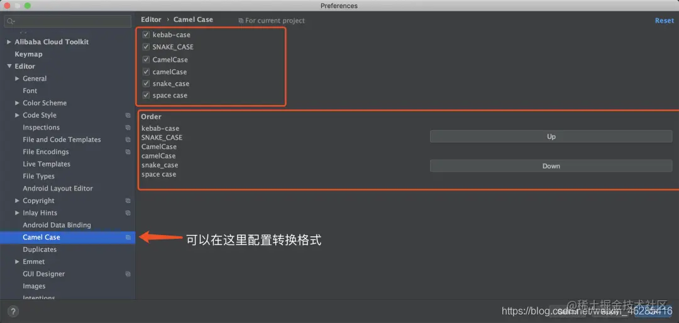This screenshot has width=679, height=323.
Task: Toggle the lowercase camelCase checkbox
Action: coord(146,72)
